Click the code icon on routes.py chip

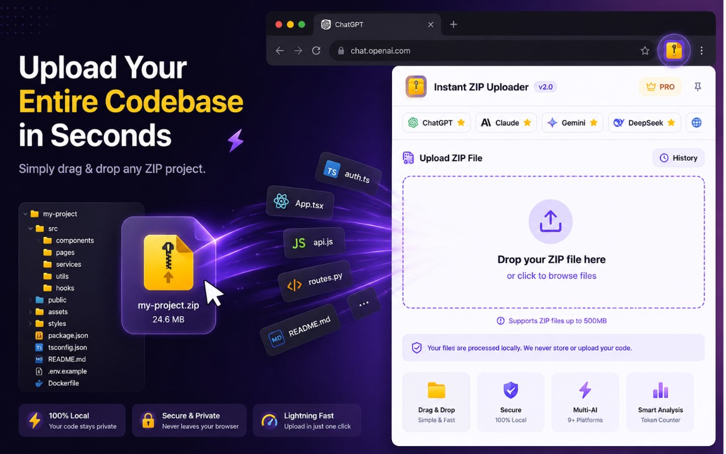[294, 285]
